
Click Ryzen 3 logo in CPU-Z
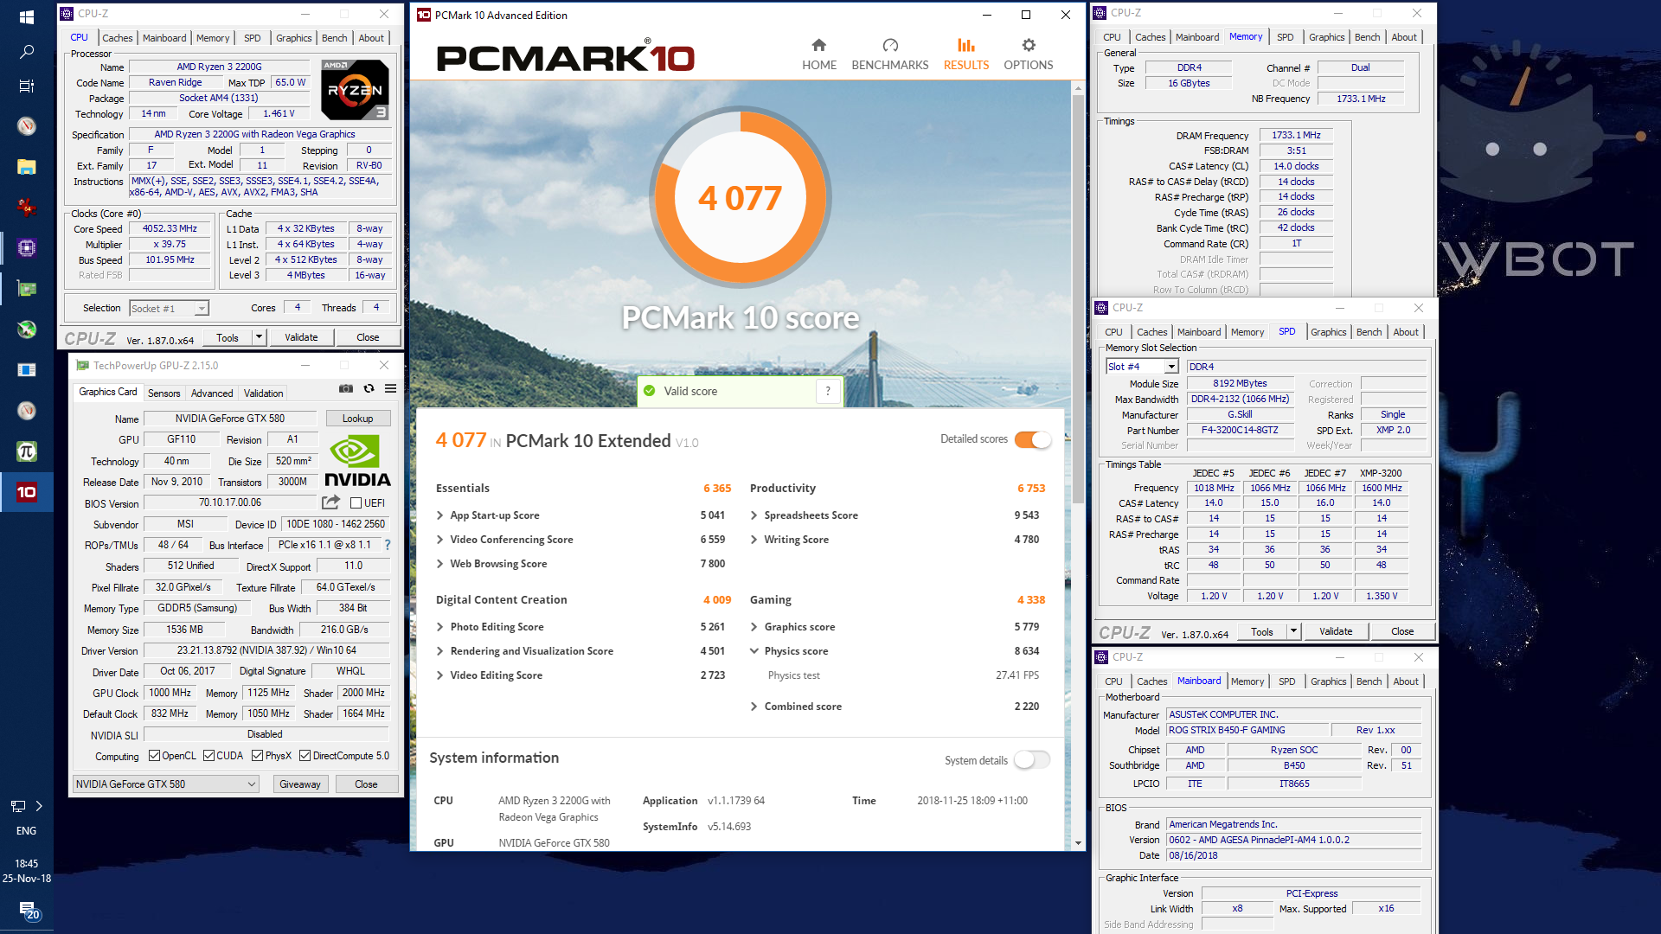355,90
